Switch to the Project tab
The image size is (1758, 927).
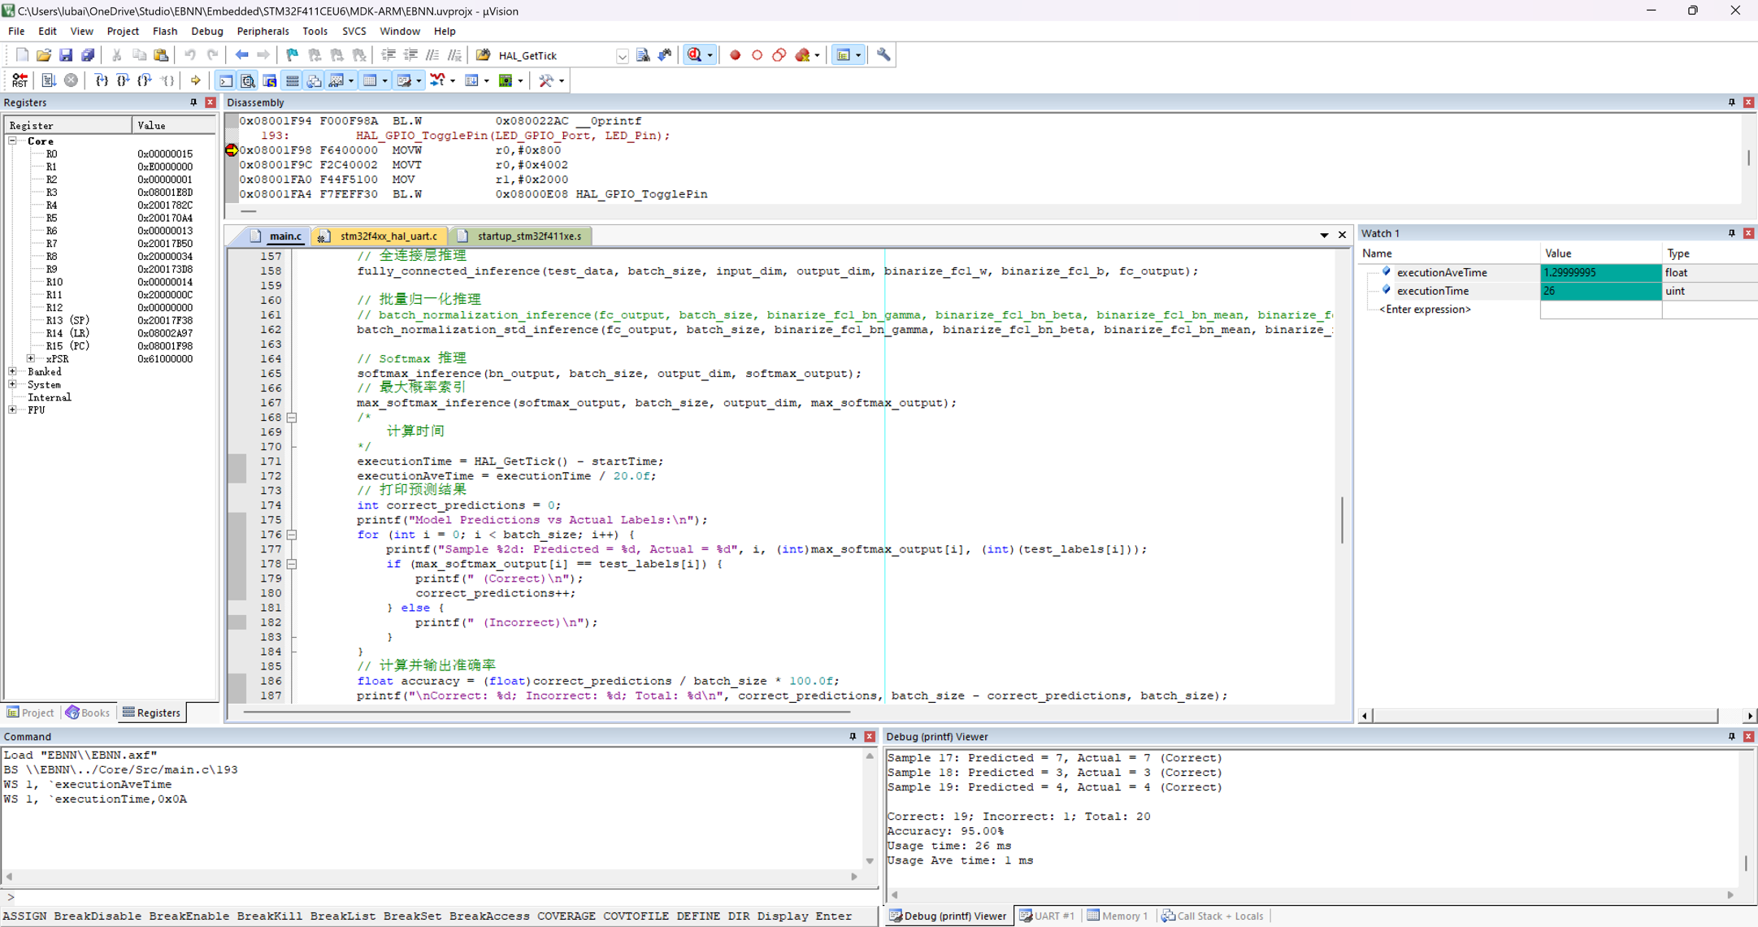click(31, 713)
